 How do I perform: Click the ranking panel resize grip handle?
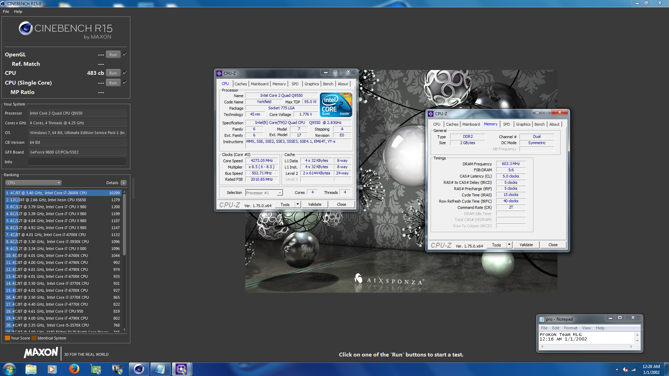133,188
